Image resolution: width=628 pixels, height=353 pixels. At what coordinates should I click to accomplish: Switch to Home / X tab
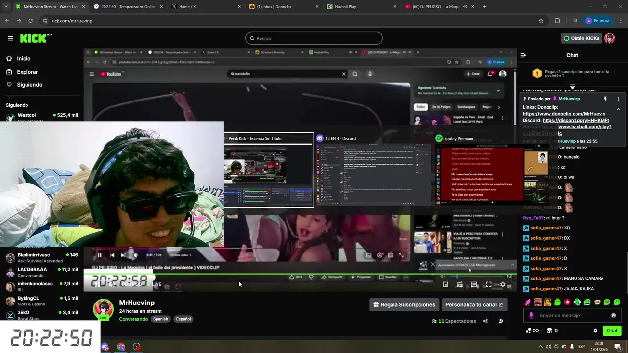click(206, 7)
